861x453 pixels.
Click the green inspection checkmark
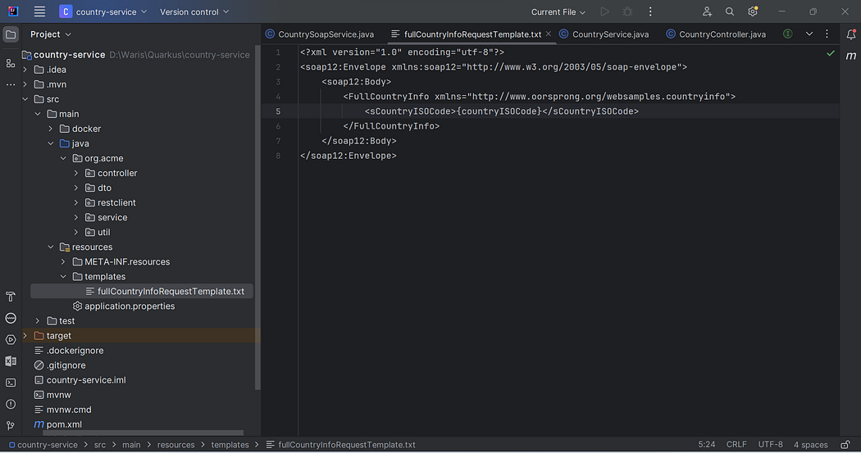click(x=830, y=53)
